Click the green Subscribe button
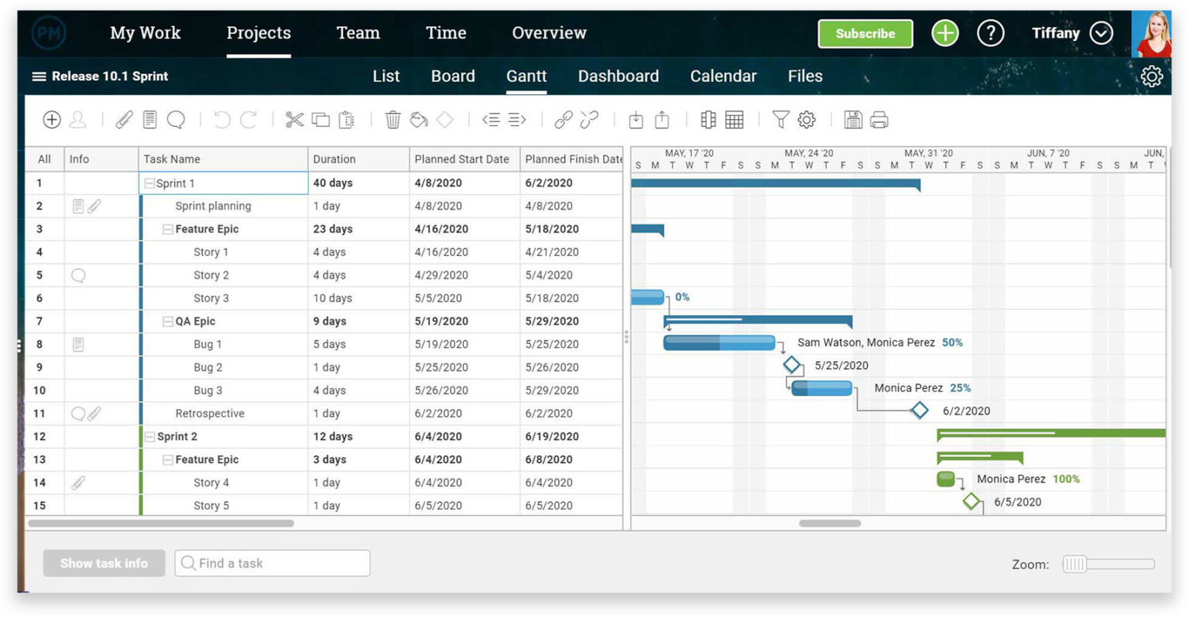1189x617 pixels. (x=865, y=34)
